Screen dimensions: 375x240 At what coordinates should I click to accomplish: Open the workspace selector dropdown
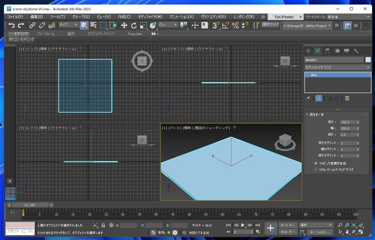click(348, 17)
